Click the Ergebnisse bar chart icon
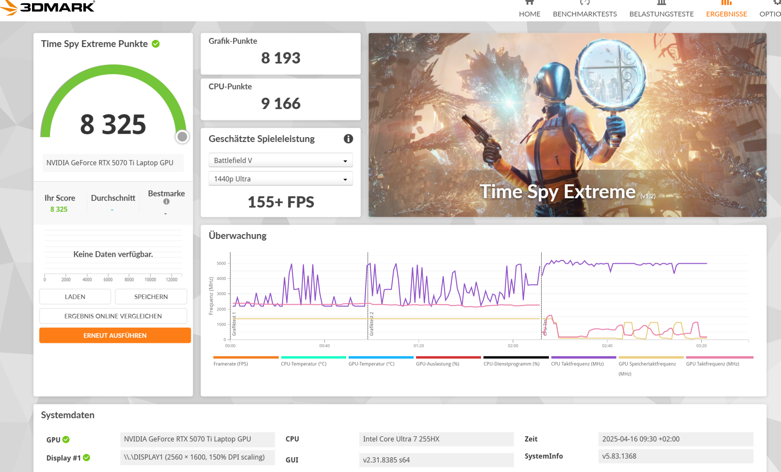The width and height of the screenshot is (781, 472). pyautogui.click(x=726, y=3)
